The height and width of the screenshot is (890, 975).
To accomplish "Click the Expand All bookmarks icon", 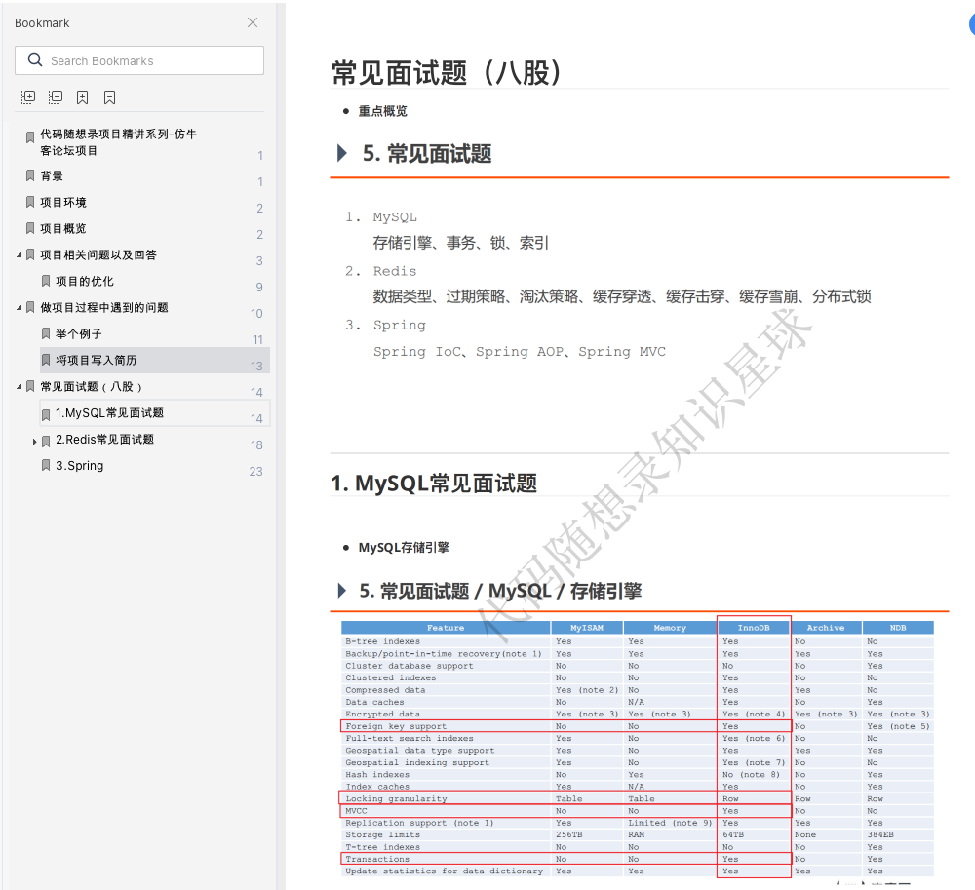I will 28,97.
